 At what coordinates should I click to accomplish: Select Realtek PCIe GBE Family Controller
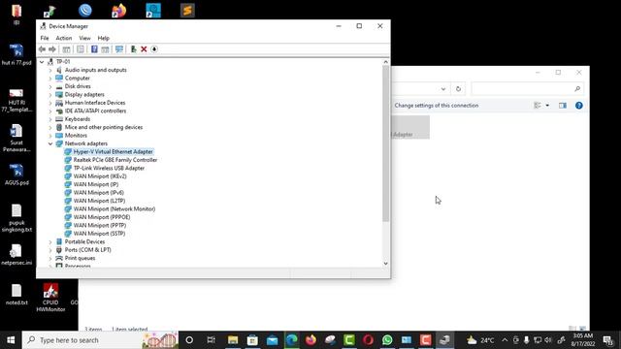tap(115, 160)
